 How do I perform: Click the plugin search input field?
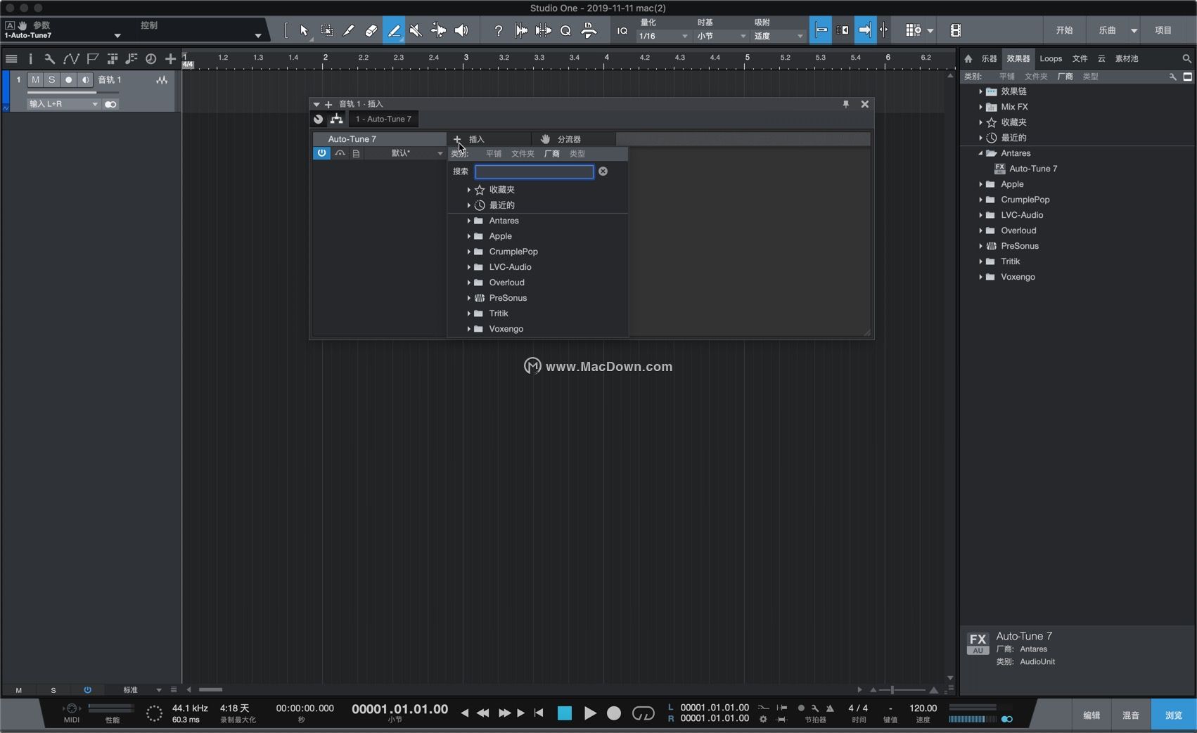coord(534,171)
